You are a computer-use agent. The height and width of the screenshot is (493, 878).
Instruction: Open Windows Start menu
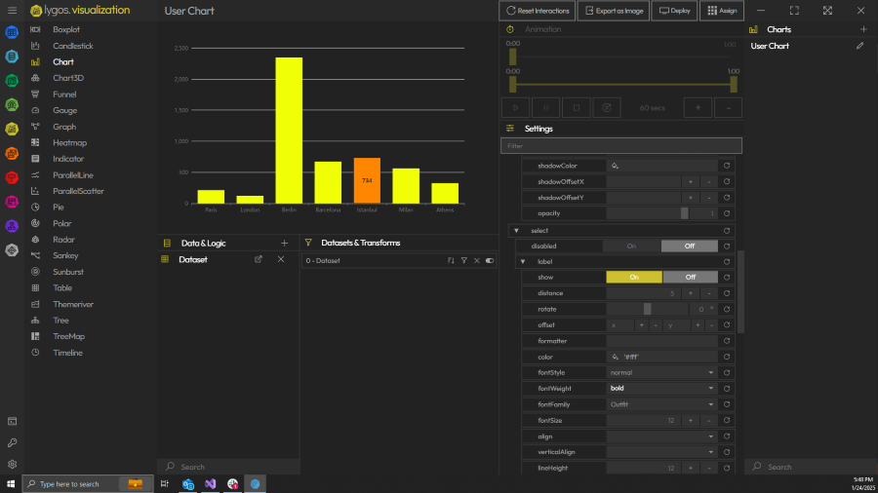pyautogui.click(x=11, y=484)
